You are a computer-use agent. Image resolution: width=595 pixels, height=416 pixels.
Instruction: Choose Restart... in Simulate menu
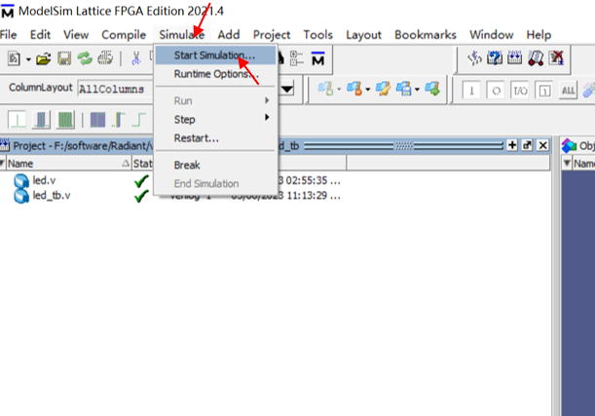coord(215,137)
